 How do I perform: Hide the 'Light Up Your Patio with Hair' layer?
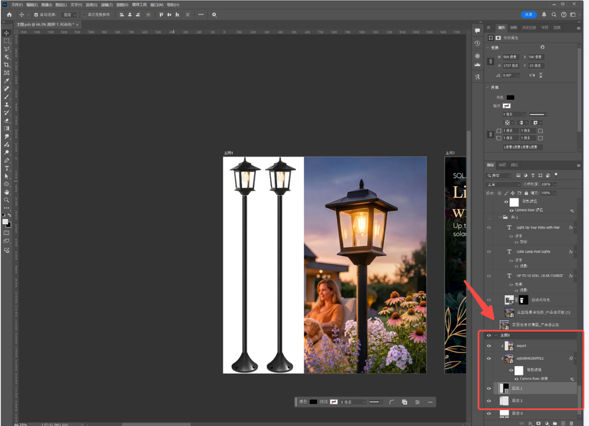click(x=489, y=228)
